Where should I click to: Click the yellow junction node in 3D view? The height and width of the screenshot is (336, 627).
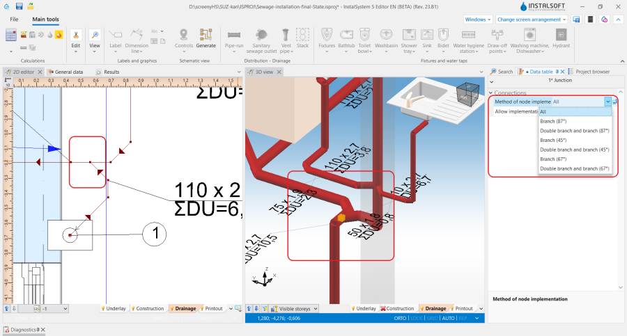pos(341,217)
